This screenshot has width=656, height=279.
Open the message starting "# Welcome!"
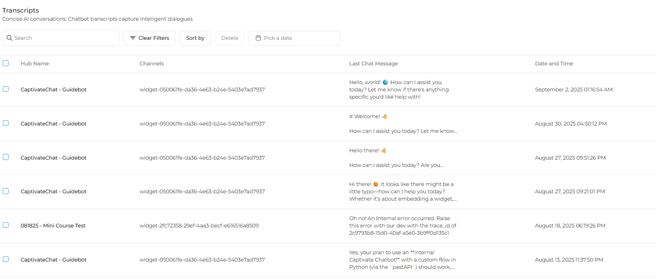404,124
